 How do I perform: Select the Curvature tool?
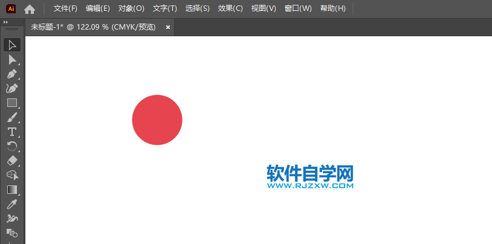[x=12, y=88]
